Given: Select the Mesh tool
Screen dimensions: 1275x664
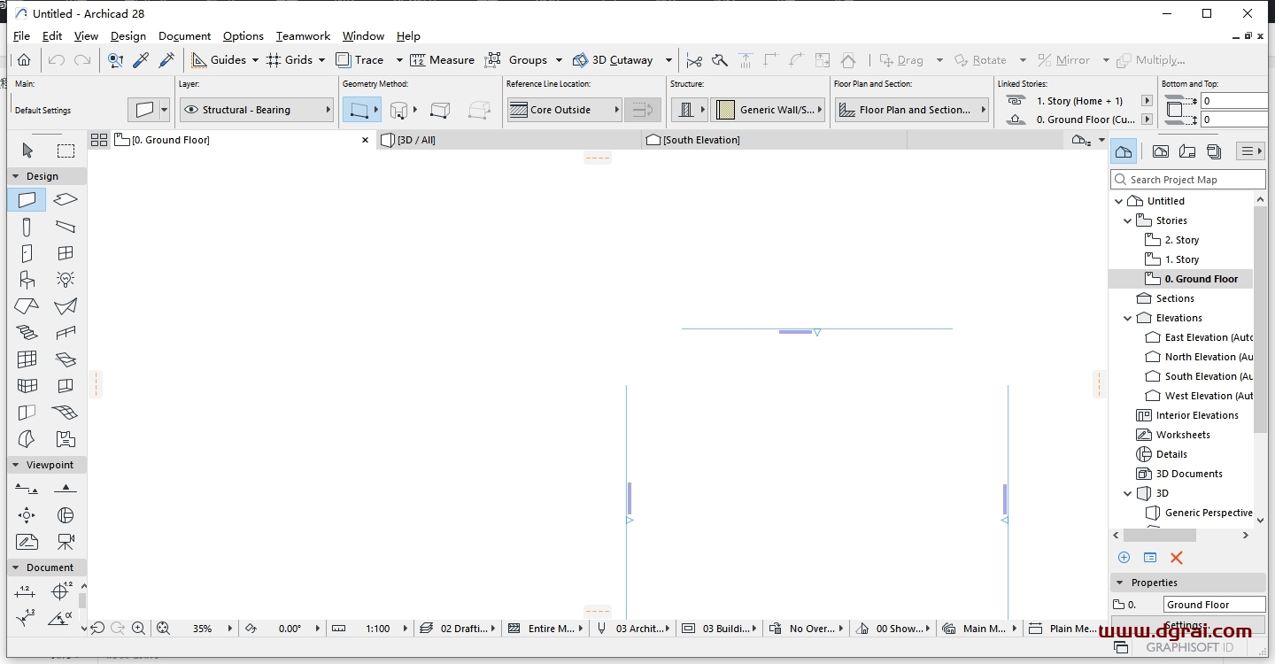Looking at the screenshot, I should [66, 413].
